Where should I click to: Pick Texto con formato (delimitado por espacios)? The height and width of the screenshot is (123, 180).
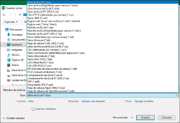pyautogui.click(x=103, y=53)
